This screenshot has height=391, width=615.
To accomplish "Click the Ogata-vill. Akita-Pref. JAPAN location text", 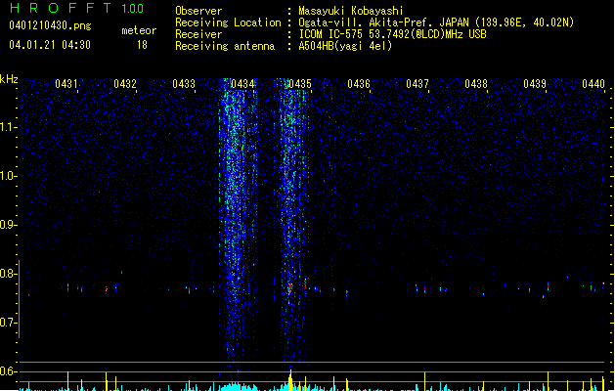I will [436, 22].
